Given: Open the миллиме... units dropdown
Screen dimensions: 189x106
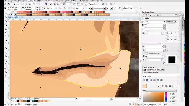Looking at the screenshot, I should (x=172, y=22).
